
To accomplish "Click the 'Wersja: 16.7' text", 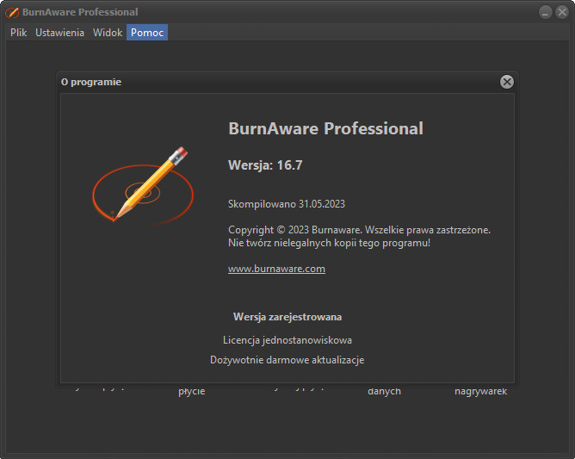I will click(265, 165).
